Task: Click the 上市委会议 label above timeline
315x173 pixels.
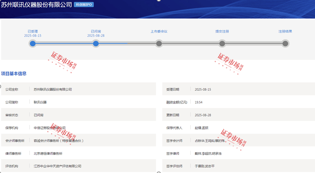Action: tap(159, 31)
